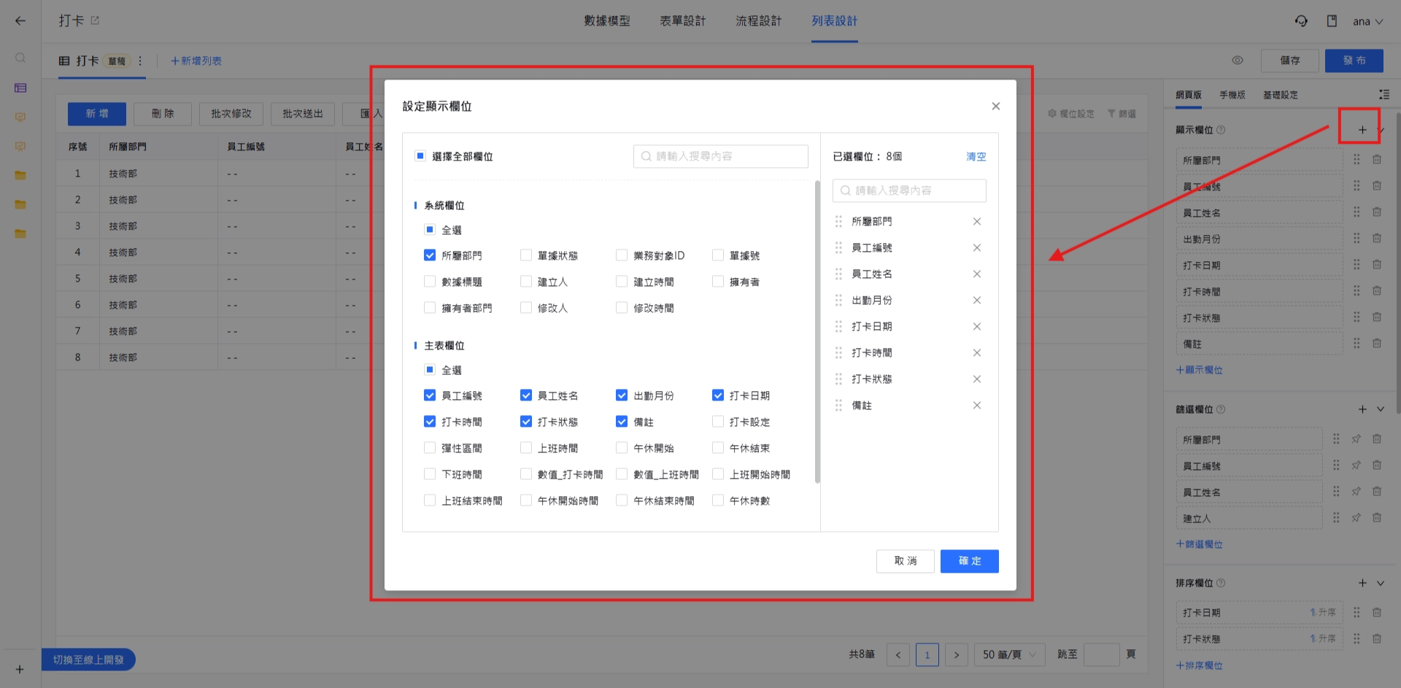Grab drag handle of 打卡日期 in dialog
The width and height of the screenshot is (1401, 688).
tap(838, 327)
